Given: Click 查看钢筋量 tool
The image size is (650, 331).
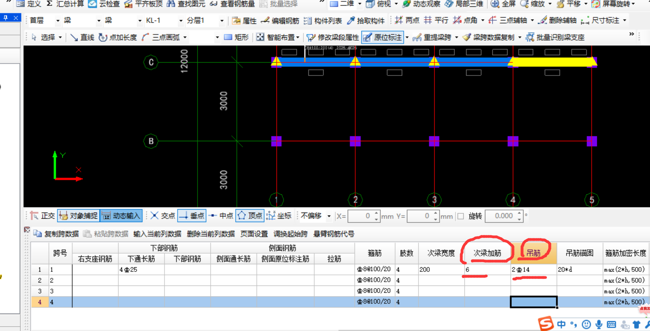Looking at the screenshot, I should 232,4.
